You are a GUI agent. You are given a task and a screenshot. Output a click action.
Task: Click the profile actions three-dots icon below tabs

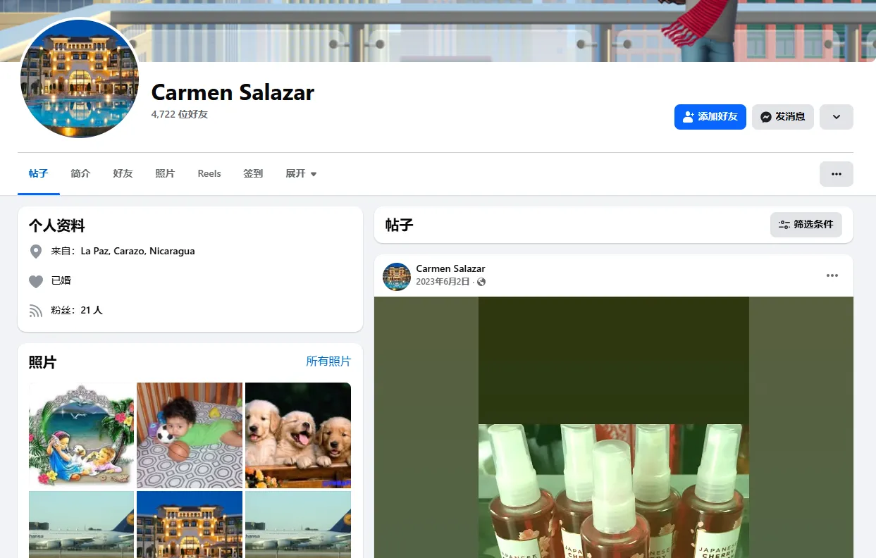pos(836,174)
